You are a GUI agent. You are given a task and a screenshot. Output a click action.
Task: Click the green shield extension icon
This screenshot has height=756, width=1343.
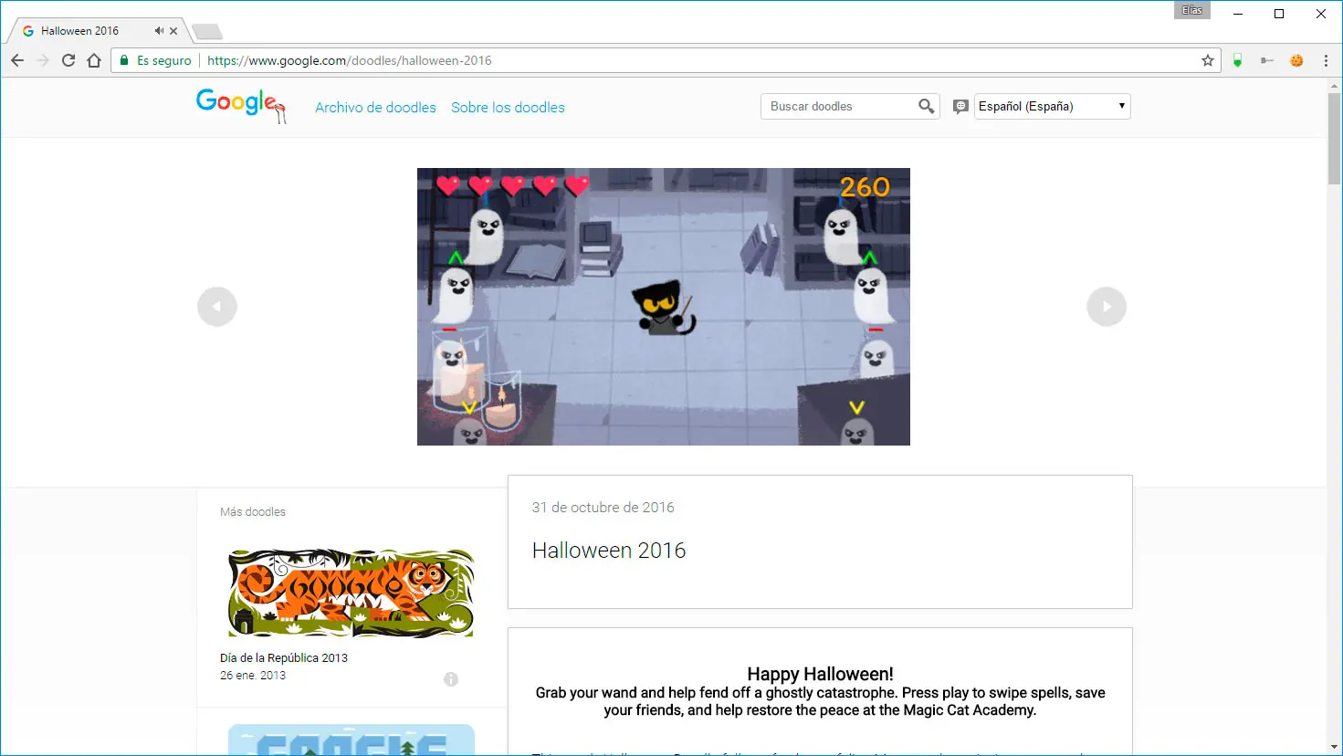pos(1237,60)
